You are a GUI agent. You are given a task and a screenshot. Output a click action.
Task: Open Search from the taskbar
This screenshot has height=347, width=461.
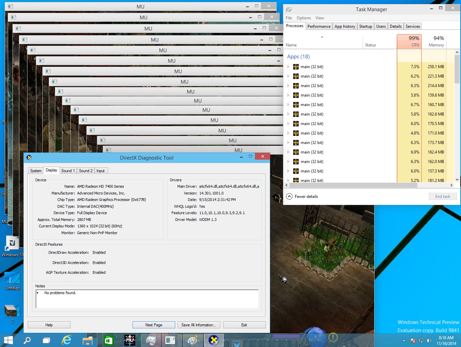coord(27,340)
